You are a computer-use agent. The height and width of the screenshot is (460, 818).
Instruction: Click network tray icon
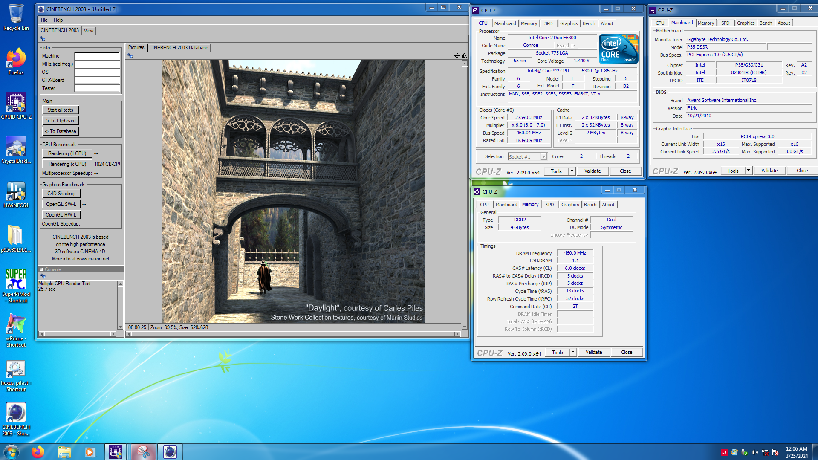[x=765, y=452]
